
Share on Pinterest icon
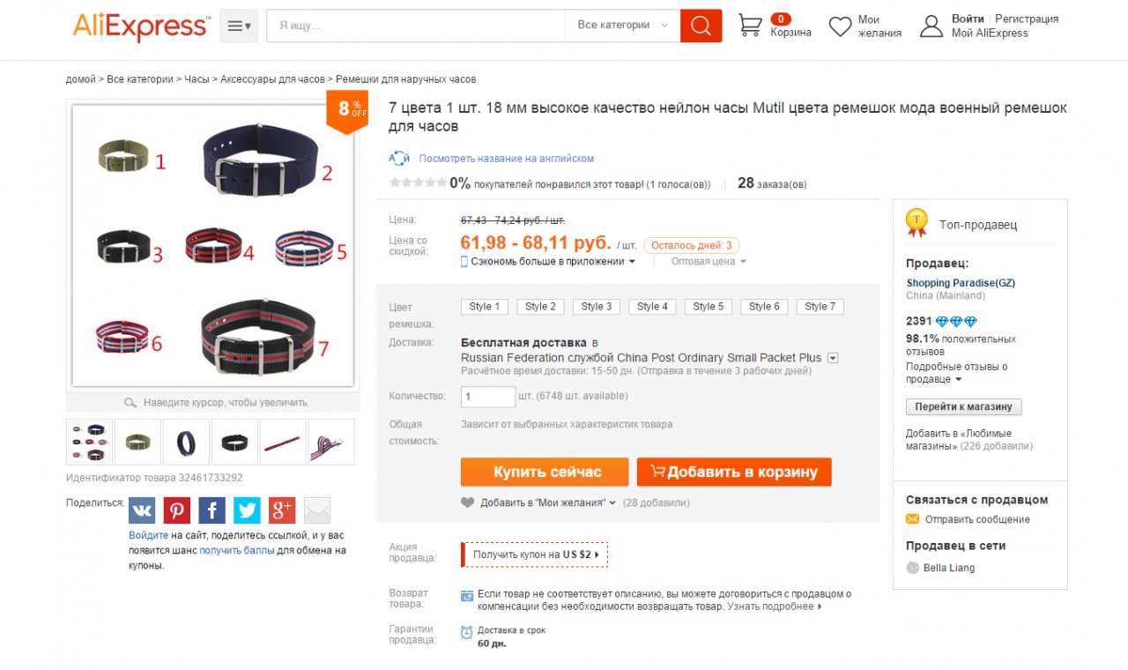(x=176, y=510)
